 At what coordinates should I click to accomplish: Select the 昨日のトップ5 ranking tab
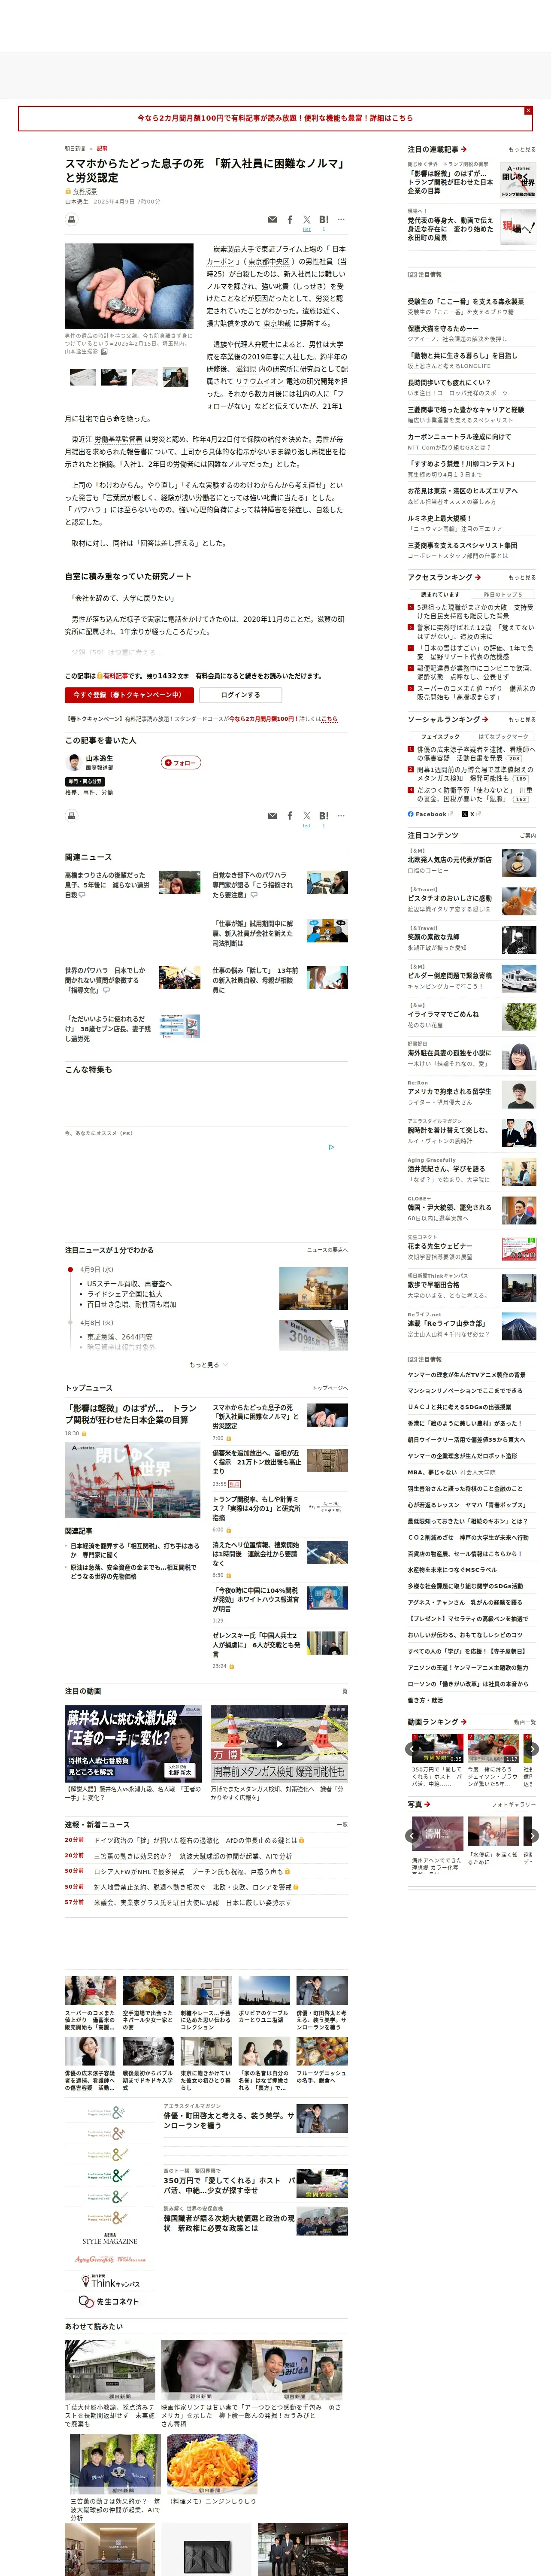[503, 594]
